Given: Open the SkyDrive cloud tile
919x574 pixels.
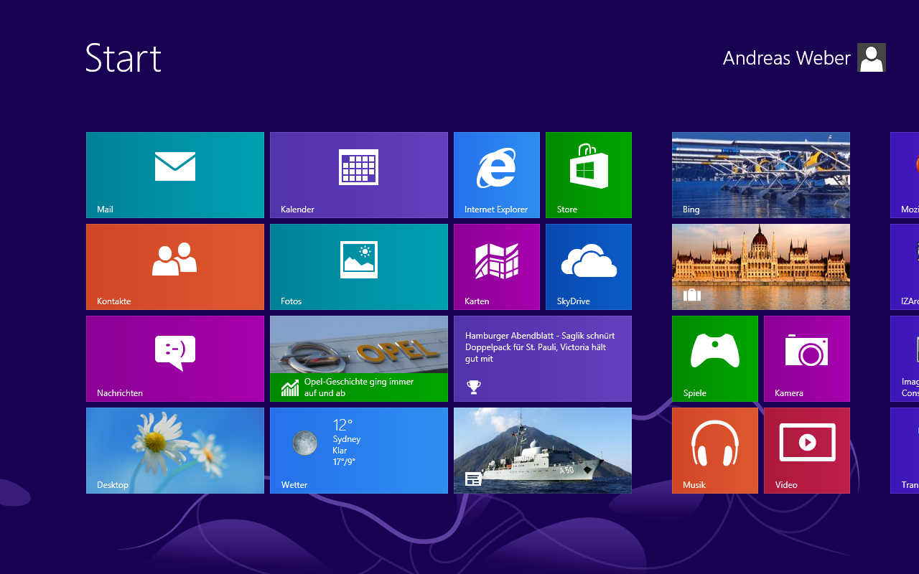Looking at the screenshot, I should pyautogui.click(x=589, y=266).
